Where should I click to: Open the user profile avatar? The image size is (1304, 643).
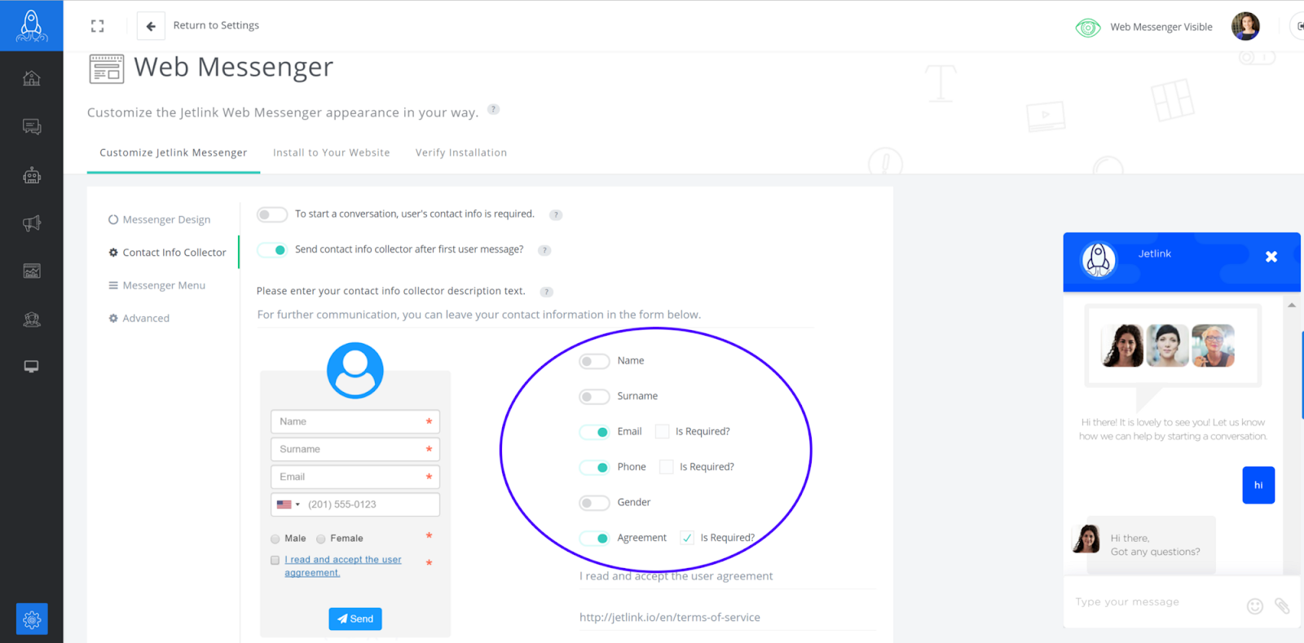tap(1245, 26)
